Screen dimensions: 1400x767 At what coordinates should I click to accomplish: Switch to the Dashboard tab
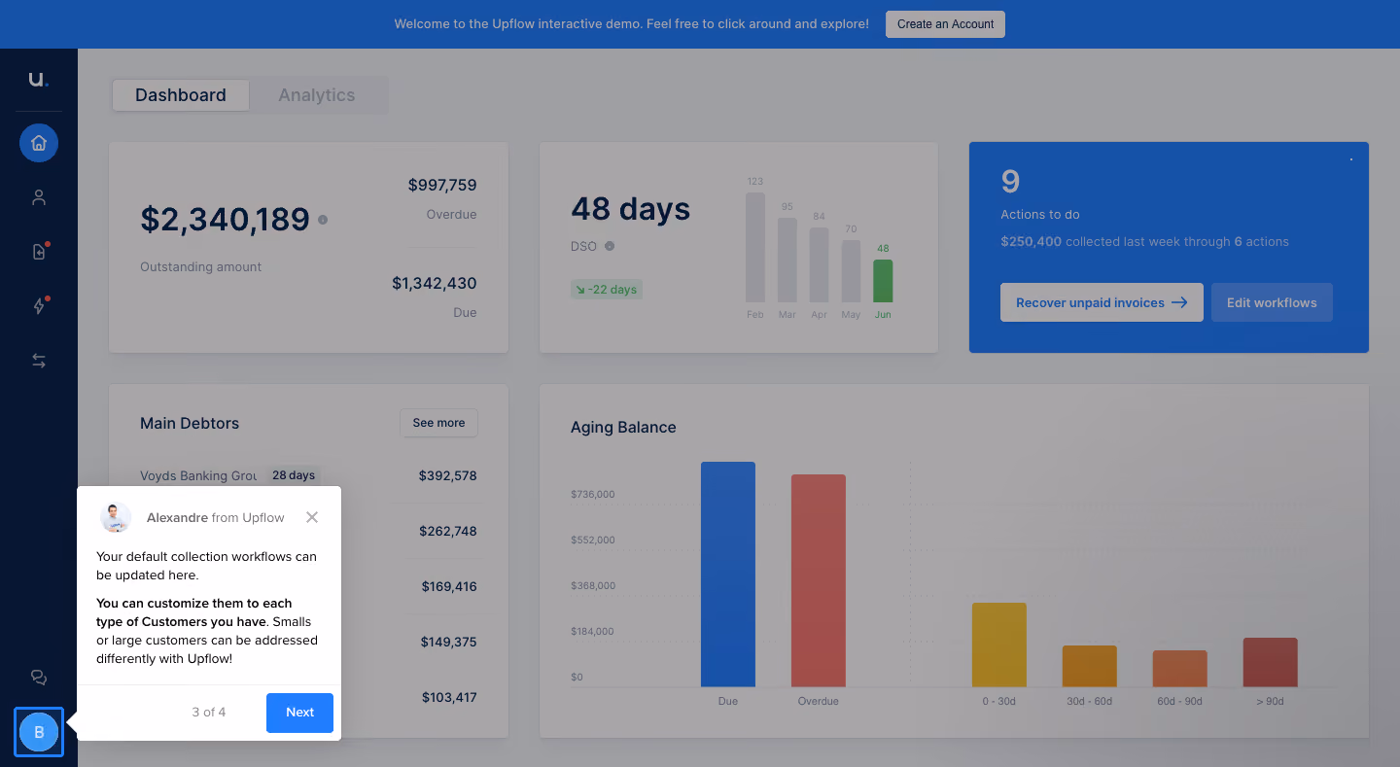(181, 95)
